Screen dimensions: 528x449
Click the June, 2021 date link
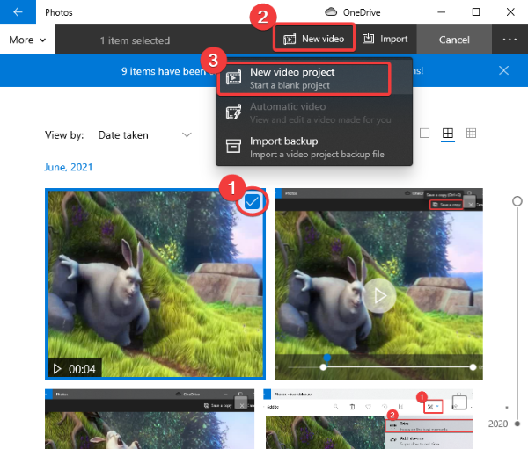pos(69,167)
